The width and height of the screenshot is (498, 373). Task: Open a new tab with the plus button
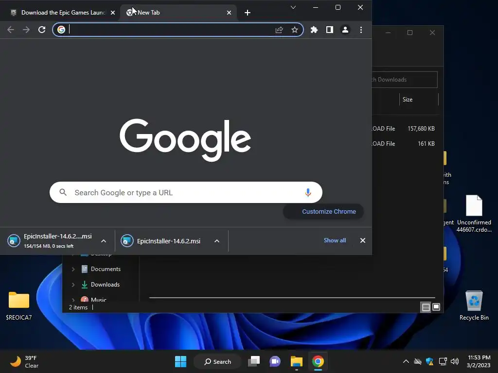pos(248,13)
